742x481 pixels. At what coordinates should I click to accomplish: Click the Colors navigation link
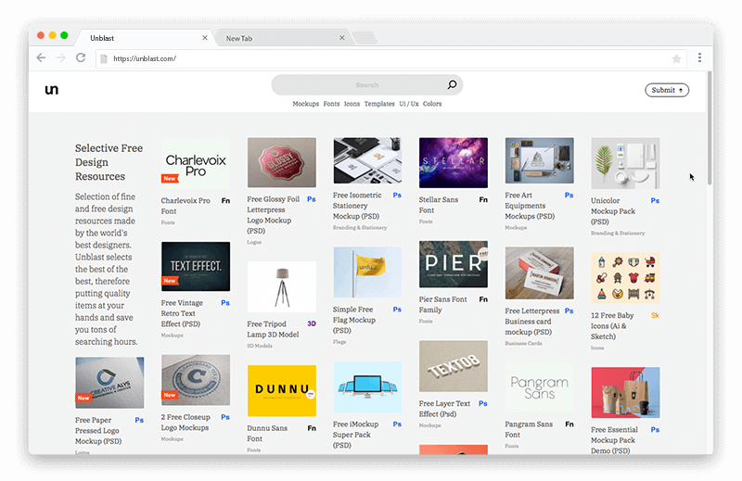click(x=432, y=104)
